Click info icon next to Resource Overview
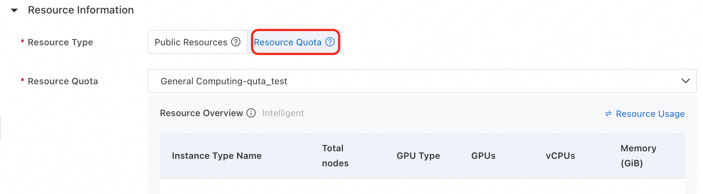 251,113
